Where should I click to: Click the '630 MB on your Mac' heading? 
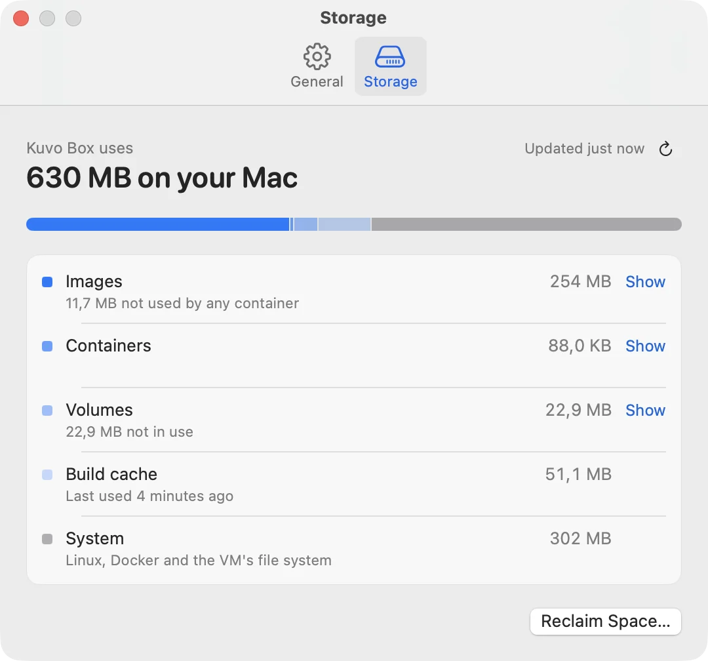pyautogui.click(x=162, y=178)
